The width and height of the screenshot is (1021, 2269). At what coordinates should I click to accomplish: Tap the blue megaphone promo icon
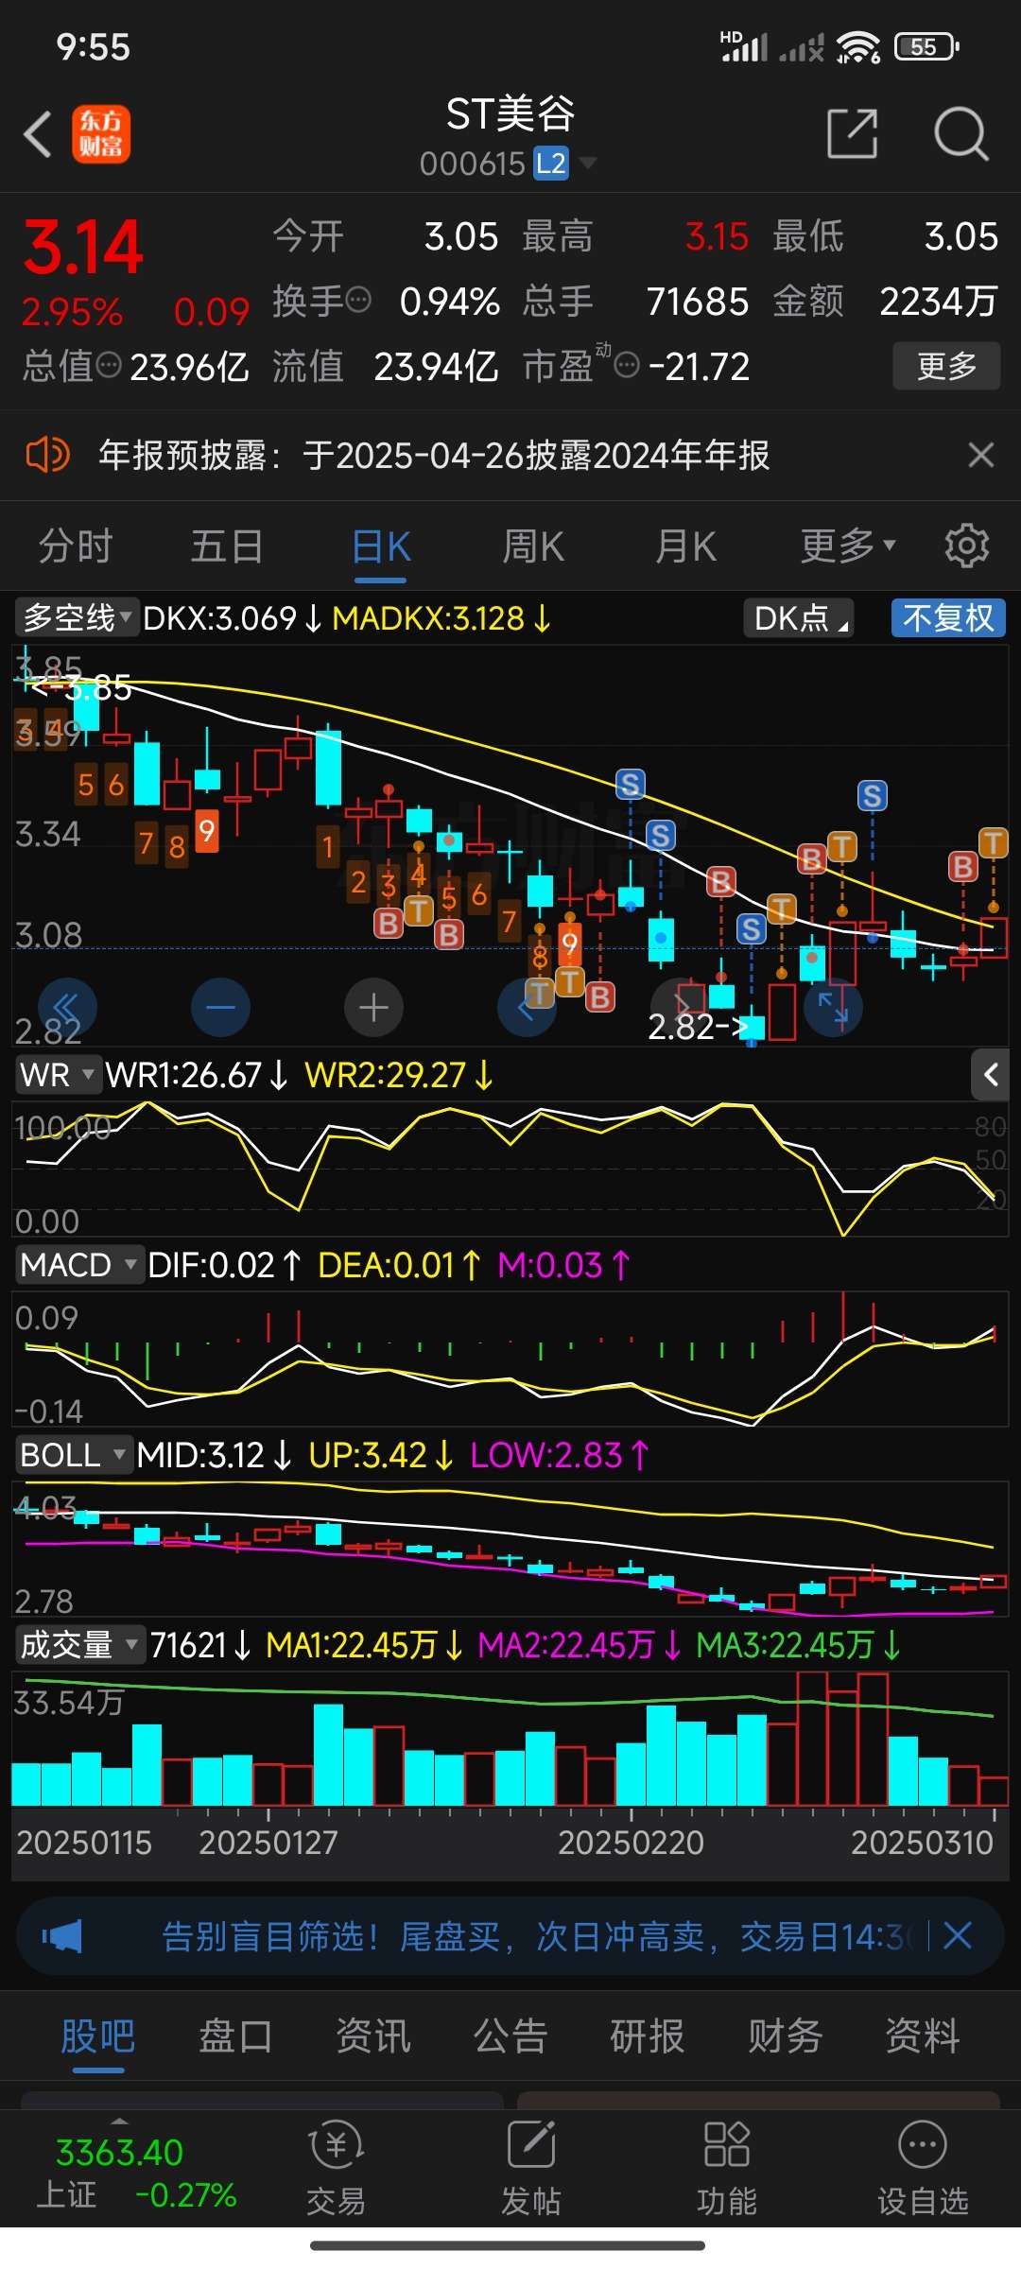[x=62, y=1936]
